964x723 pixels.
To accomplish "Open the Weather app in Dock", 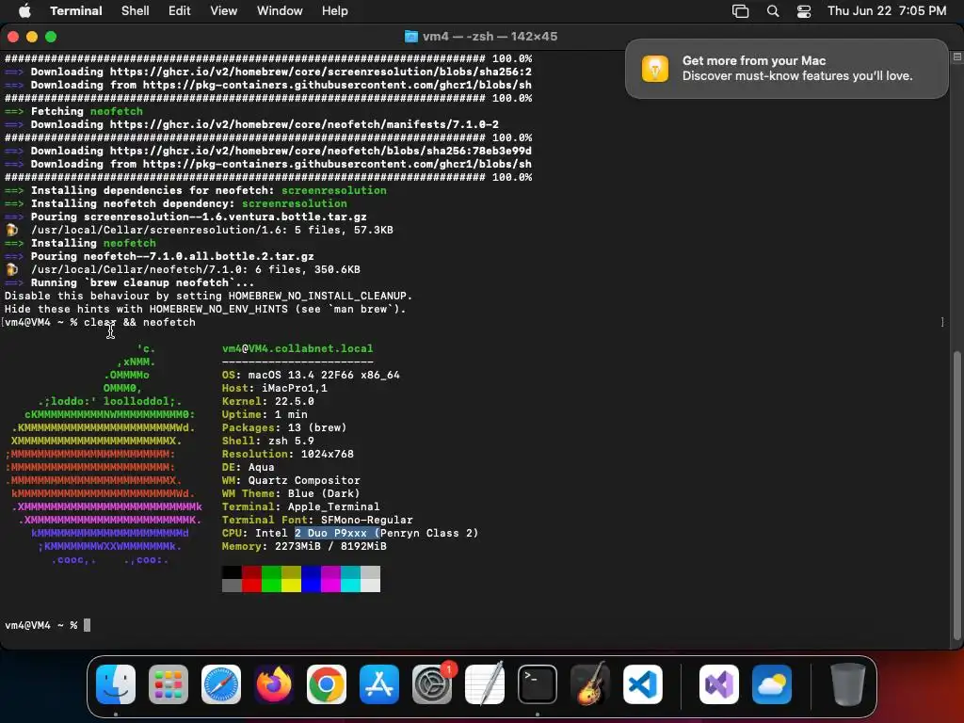I will [772, 684].
